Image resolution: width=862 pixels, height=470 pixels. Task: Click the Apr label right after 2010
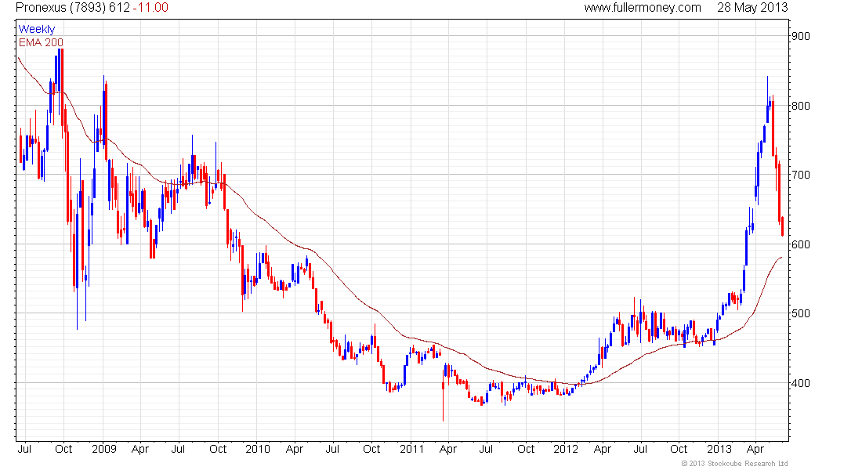295,449
